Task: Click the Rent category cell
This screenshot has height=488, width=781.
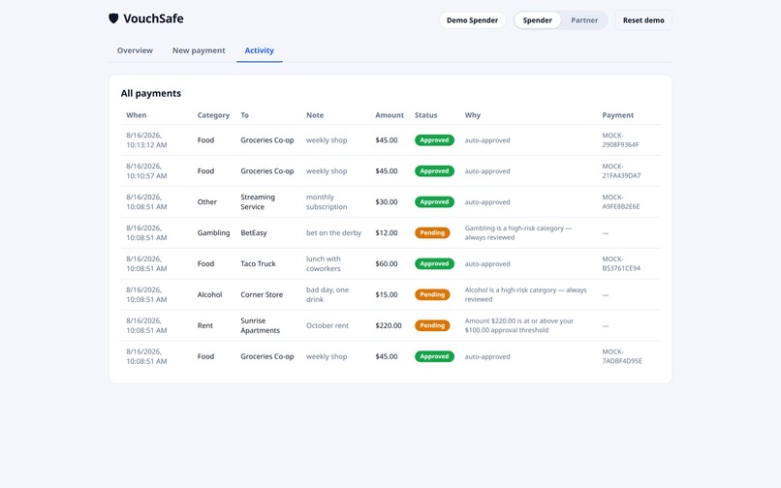Action: [204, 325]
